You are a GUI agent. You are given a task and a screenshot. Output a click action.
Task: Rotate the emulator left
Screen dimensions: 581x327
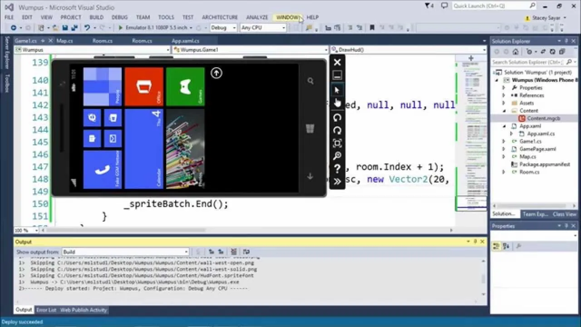pos(337,117)
